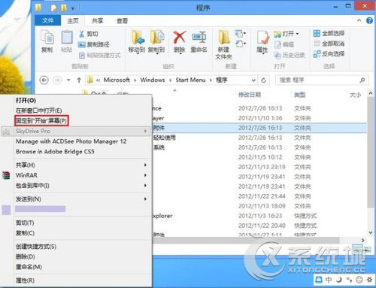Click the New folder (新建文件夹) icon
Screen dimensions: 376x288
[223, 38]
